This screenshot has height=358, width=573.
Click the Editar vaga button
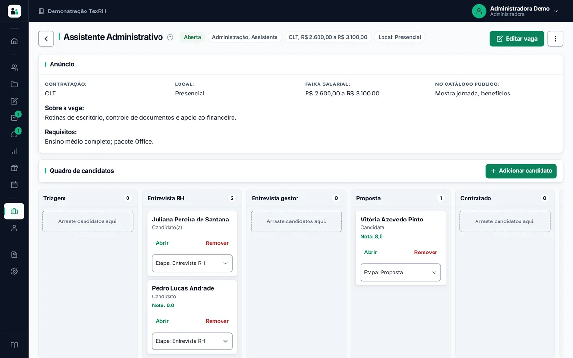pos(517,39)
